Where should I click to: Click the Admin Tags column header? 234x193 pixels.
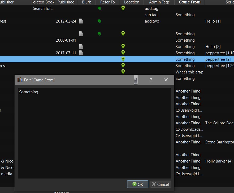tap(159, 2)
